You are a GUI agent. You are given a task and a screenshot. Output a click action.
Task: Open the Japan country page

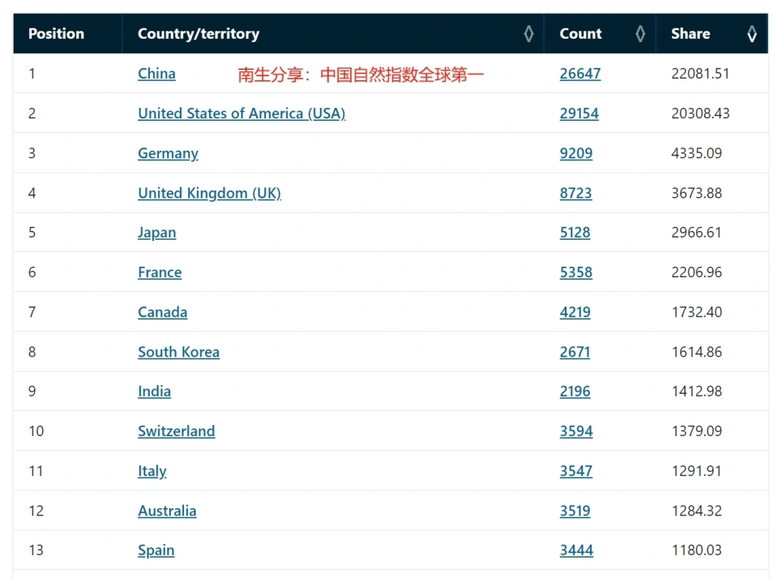(x=156, y=233)
